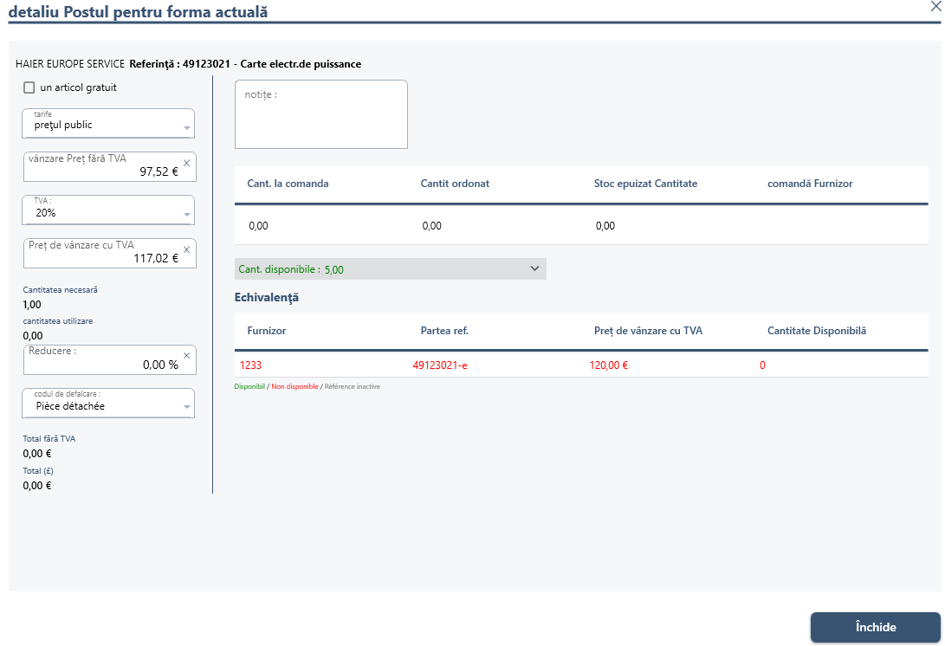Select the 'Stoc epuizat Cantitate' column header

pyautogui.click(x=645, y=184)
